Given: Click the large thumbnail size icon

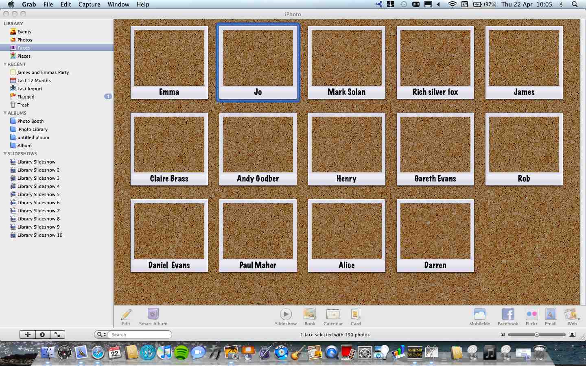Looking at the screenshot, I should coord(572,334).
